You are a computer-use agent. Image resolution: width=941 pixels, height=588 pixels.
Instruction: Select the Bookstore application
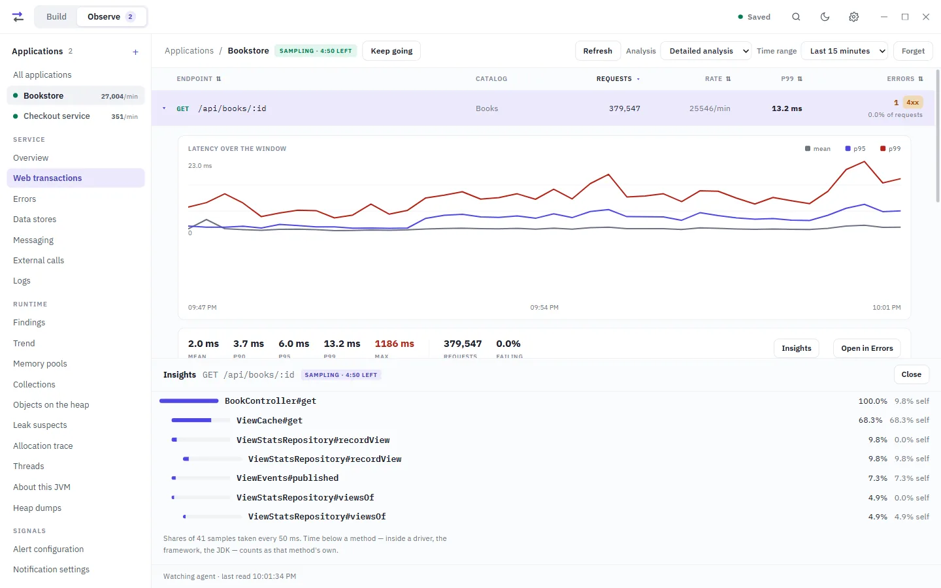point(76,96)
